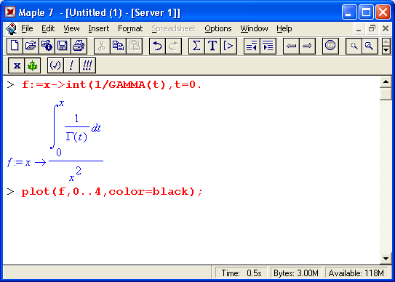This screenshot has height=282, width=395.
Task: Toggle Maple input mode with the maple leaf icon
Action: [33, 65]
